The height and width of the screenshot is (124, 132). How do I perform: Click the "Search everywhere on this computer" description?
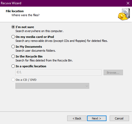pyautogui.click(x=40, y=31)
